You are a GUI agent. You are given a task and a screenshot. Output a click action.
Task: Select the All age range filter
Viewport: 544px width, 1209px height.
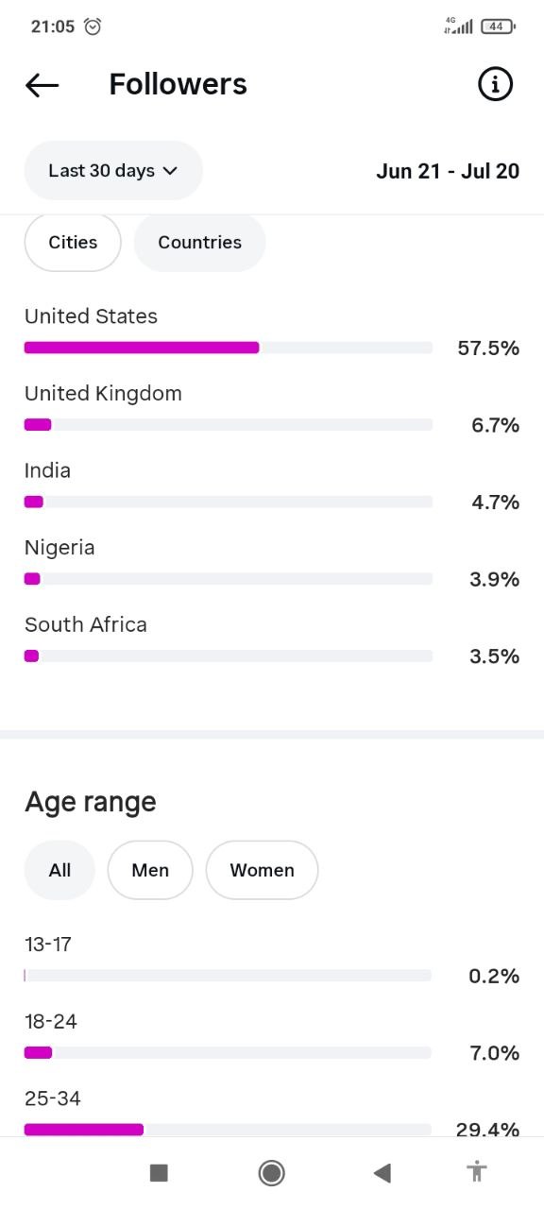pos(59,870)
